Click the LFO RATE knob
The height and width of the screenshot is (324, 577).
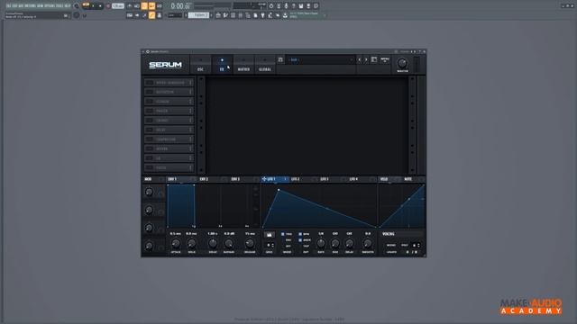coord(321,243)
